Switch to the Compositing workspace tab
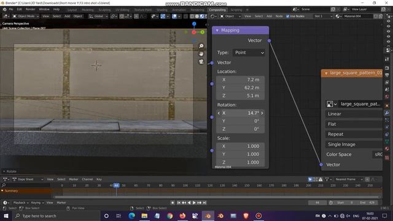 (217, 10)
